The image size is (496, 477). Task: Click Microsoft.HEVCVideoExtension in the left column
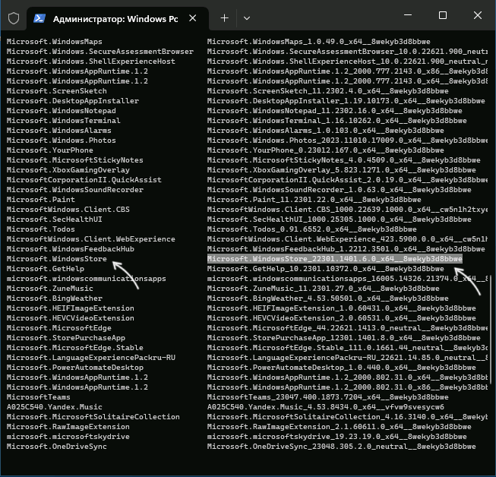[70, 318]
